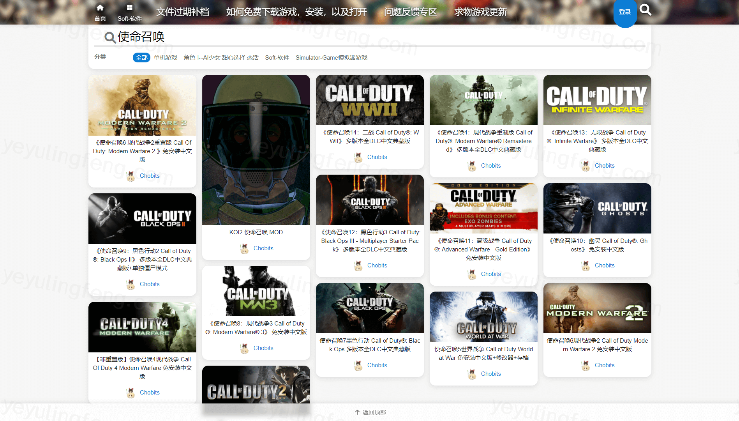
Task: Filter by 角色卡-AI少女 甜心选择 恋活 category
Action: (221, 58)
